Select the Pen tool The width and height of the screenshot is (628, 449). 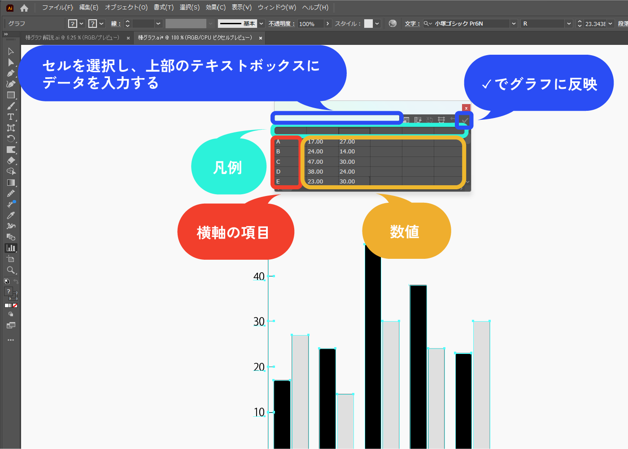pos(11,73)
